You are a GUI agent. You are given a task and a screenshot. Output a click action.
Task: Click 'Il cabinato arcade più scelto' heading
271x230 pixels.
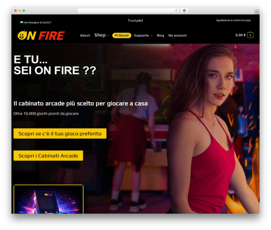tap(81, 103)
